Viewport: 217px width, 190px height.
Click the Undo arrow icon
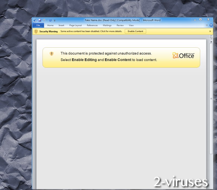pos(44,20)
